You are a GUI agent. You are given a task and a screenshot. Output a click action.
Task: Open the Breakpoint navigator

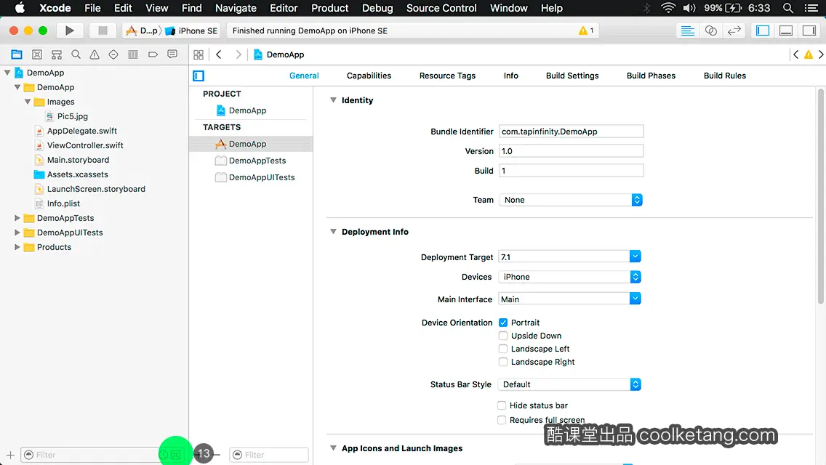(x=153, y=54)
